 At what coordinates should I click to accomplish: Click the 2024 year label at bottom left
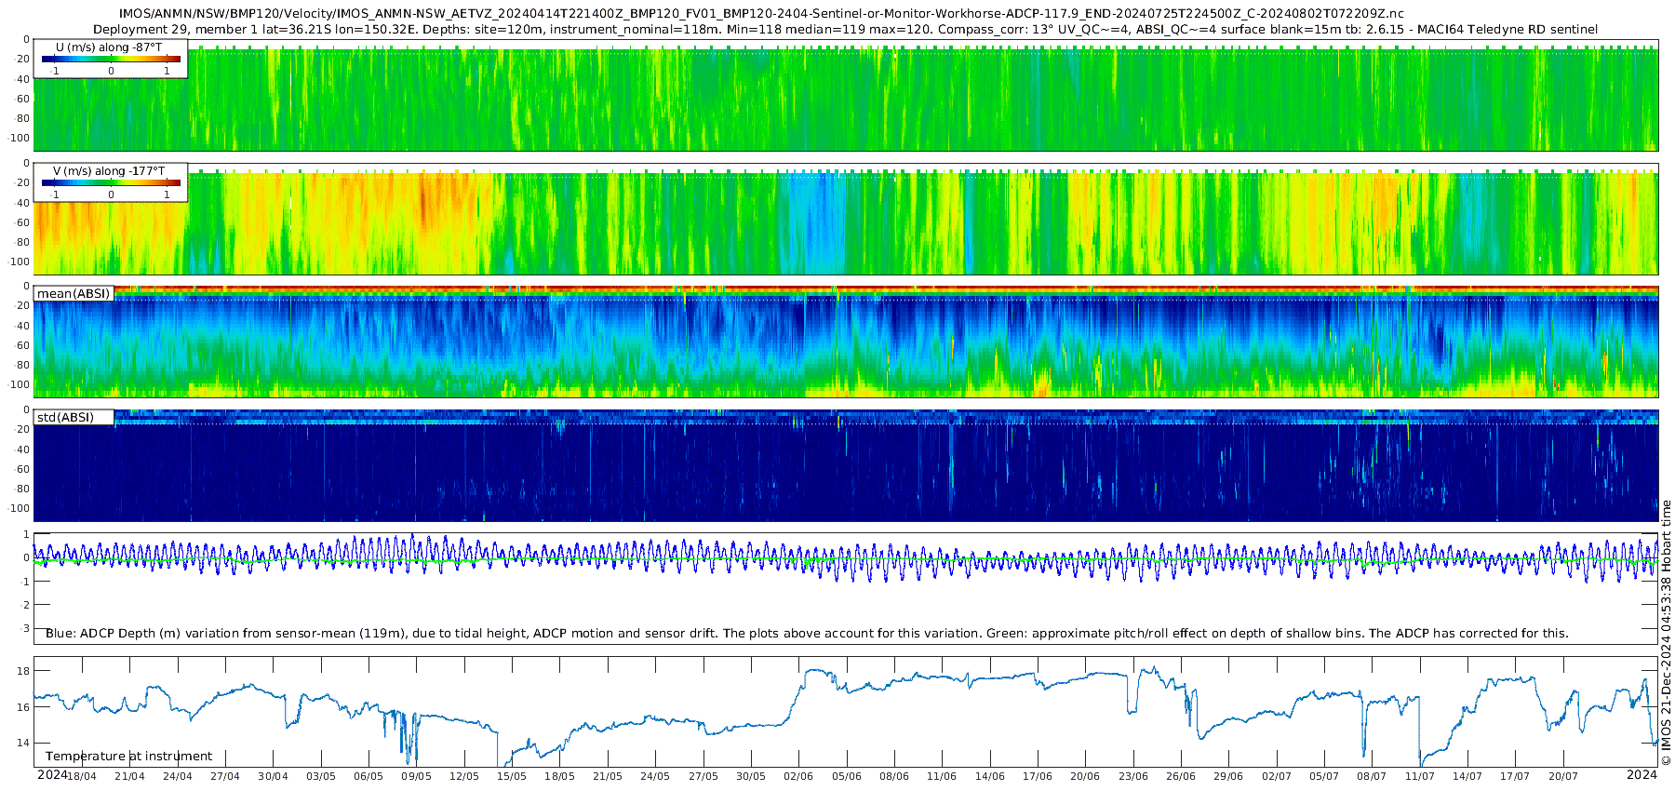[51, 774]
